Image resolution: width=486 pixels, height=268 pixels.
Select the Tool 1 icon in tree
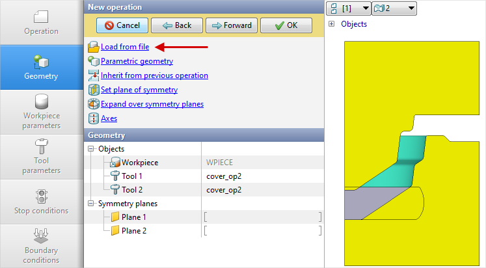[x=115, y=176]
